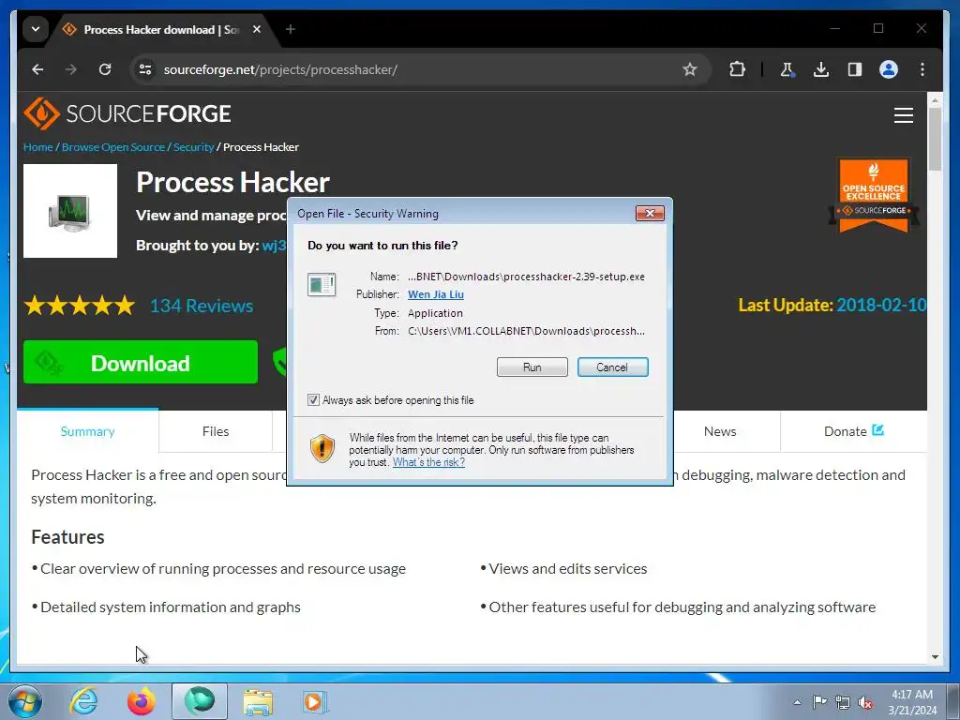Show hidden system tray icons

797,702
